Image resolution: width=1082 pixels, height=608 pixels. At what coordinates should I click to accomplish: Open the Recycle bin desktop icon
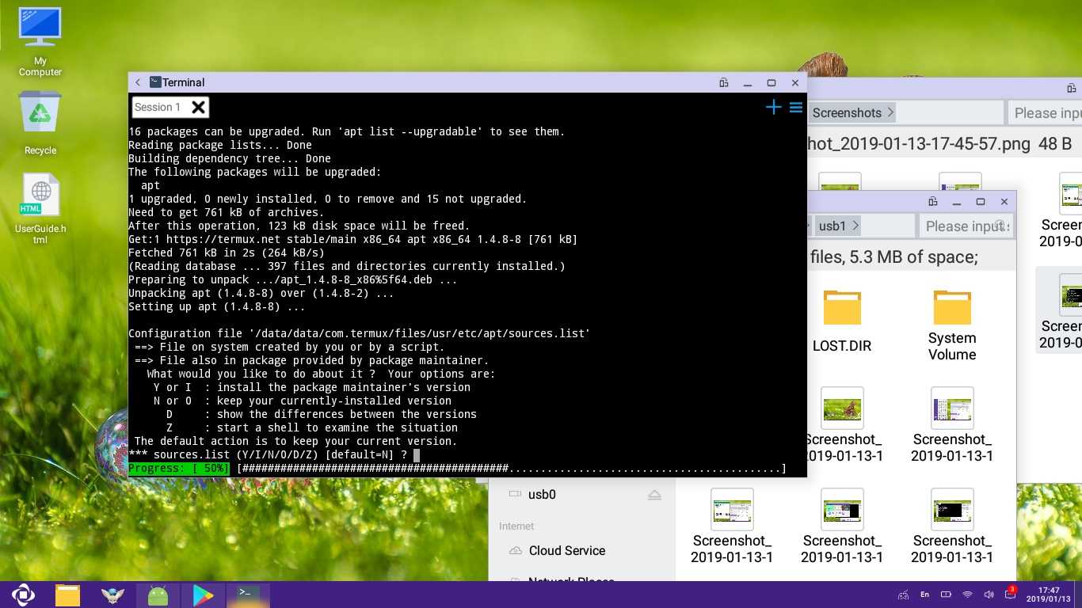(x=40, y=123)
